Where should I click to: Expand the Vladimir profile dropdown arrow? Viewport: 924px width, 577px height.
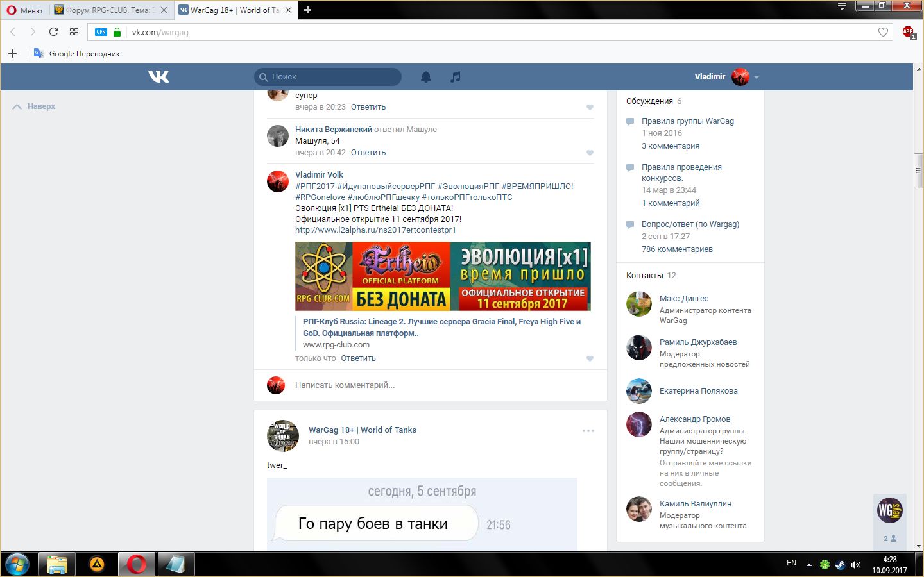point(757,78)
